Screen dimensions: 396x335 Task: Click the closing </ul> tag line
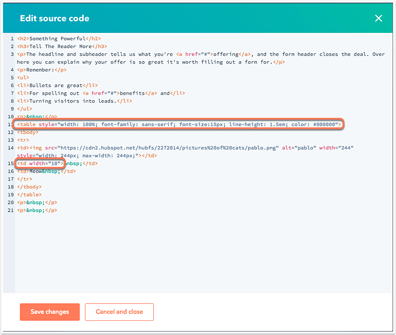coord(24,109)
